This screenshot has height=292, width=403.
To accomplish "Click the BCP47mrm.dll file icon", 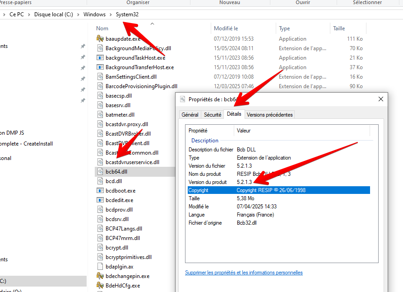I will (x=100, y=238).
